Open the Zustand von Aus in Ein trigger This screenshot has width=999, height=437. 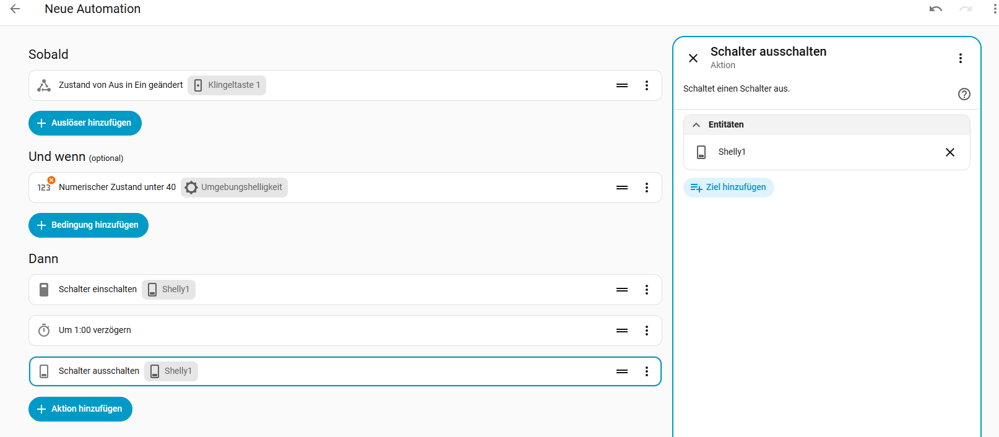click(345, 85)
